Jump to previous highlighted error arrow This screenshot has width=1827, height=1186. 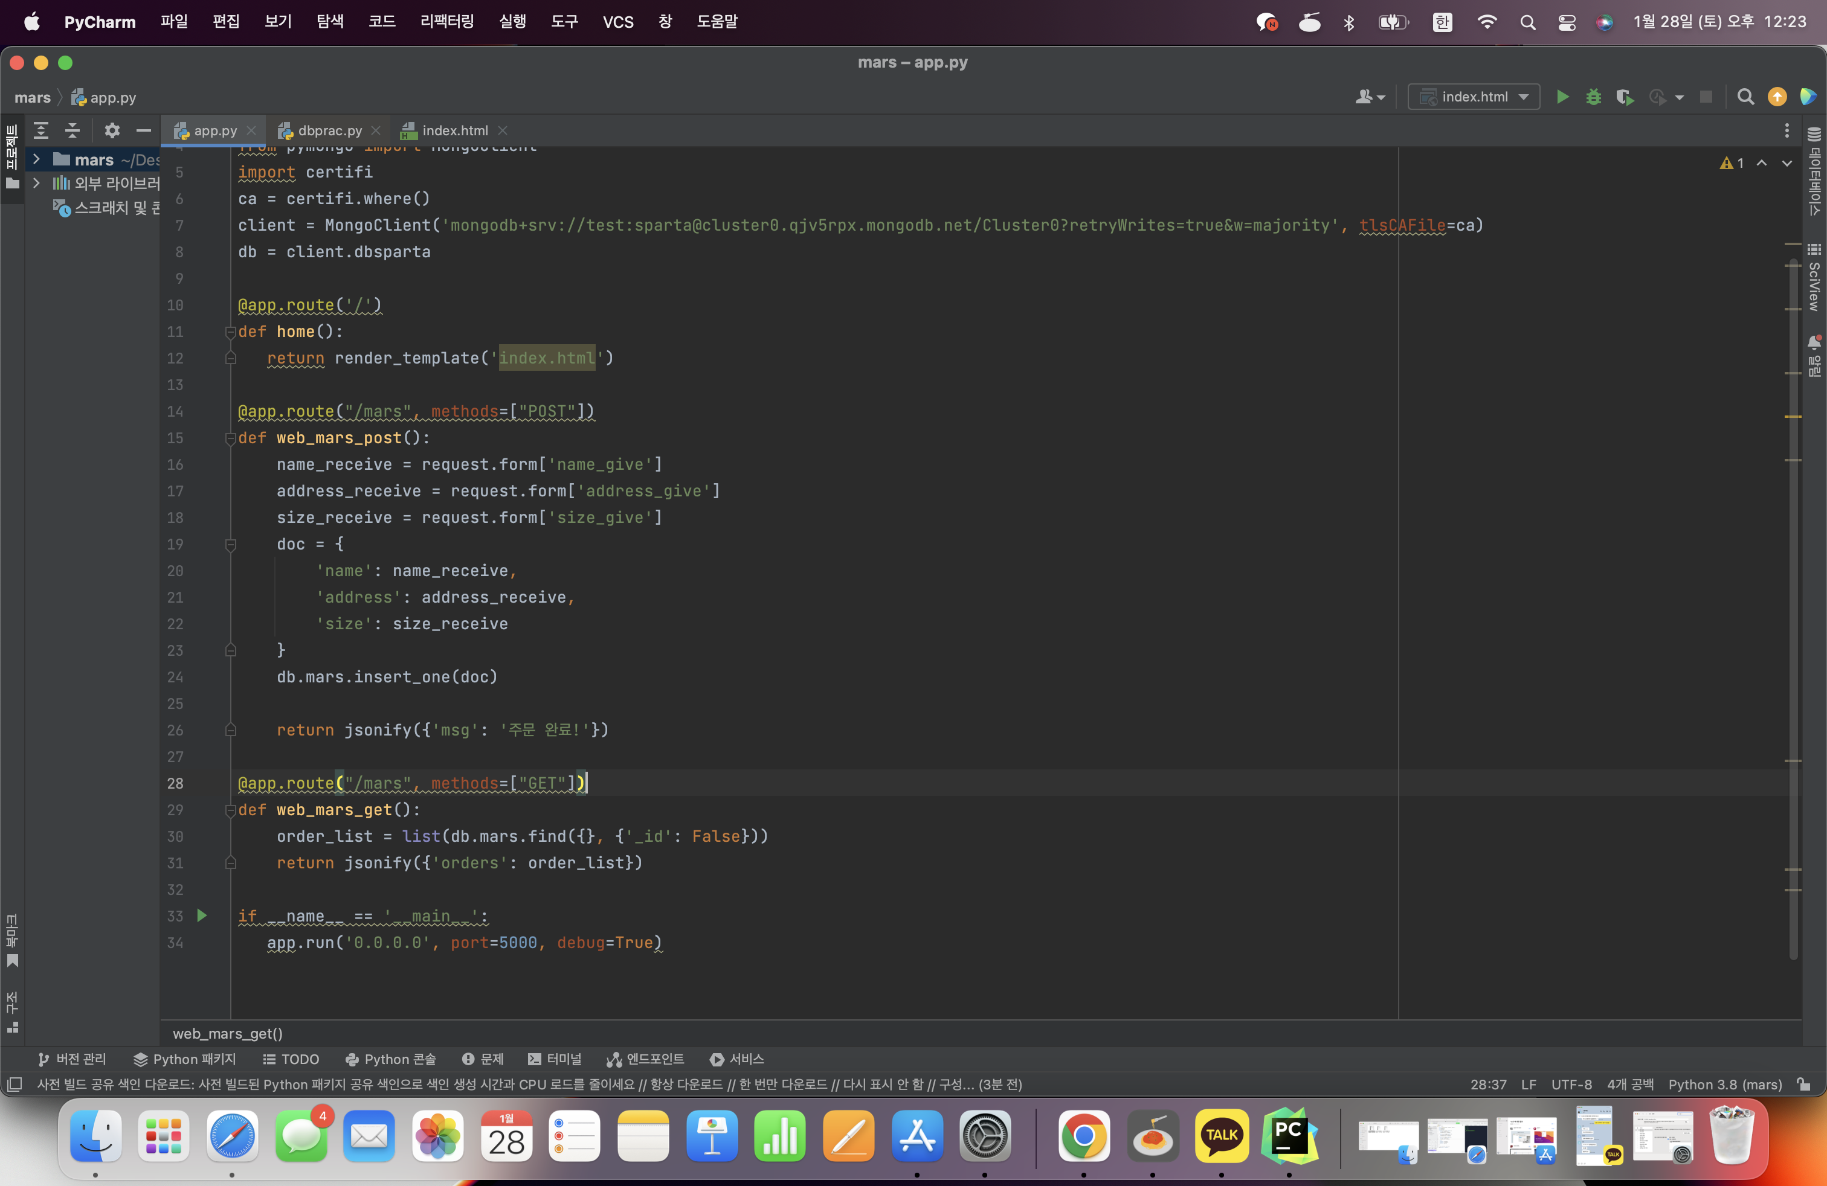coord(1762,164)
